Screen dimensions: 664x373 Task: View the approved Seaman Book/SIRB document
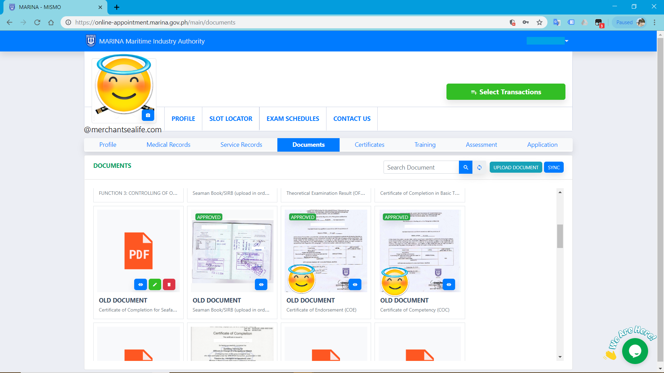coord(261,285)
